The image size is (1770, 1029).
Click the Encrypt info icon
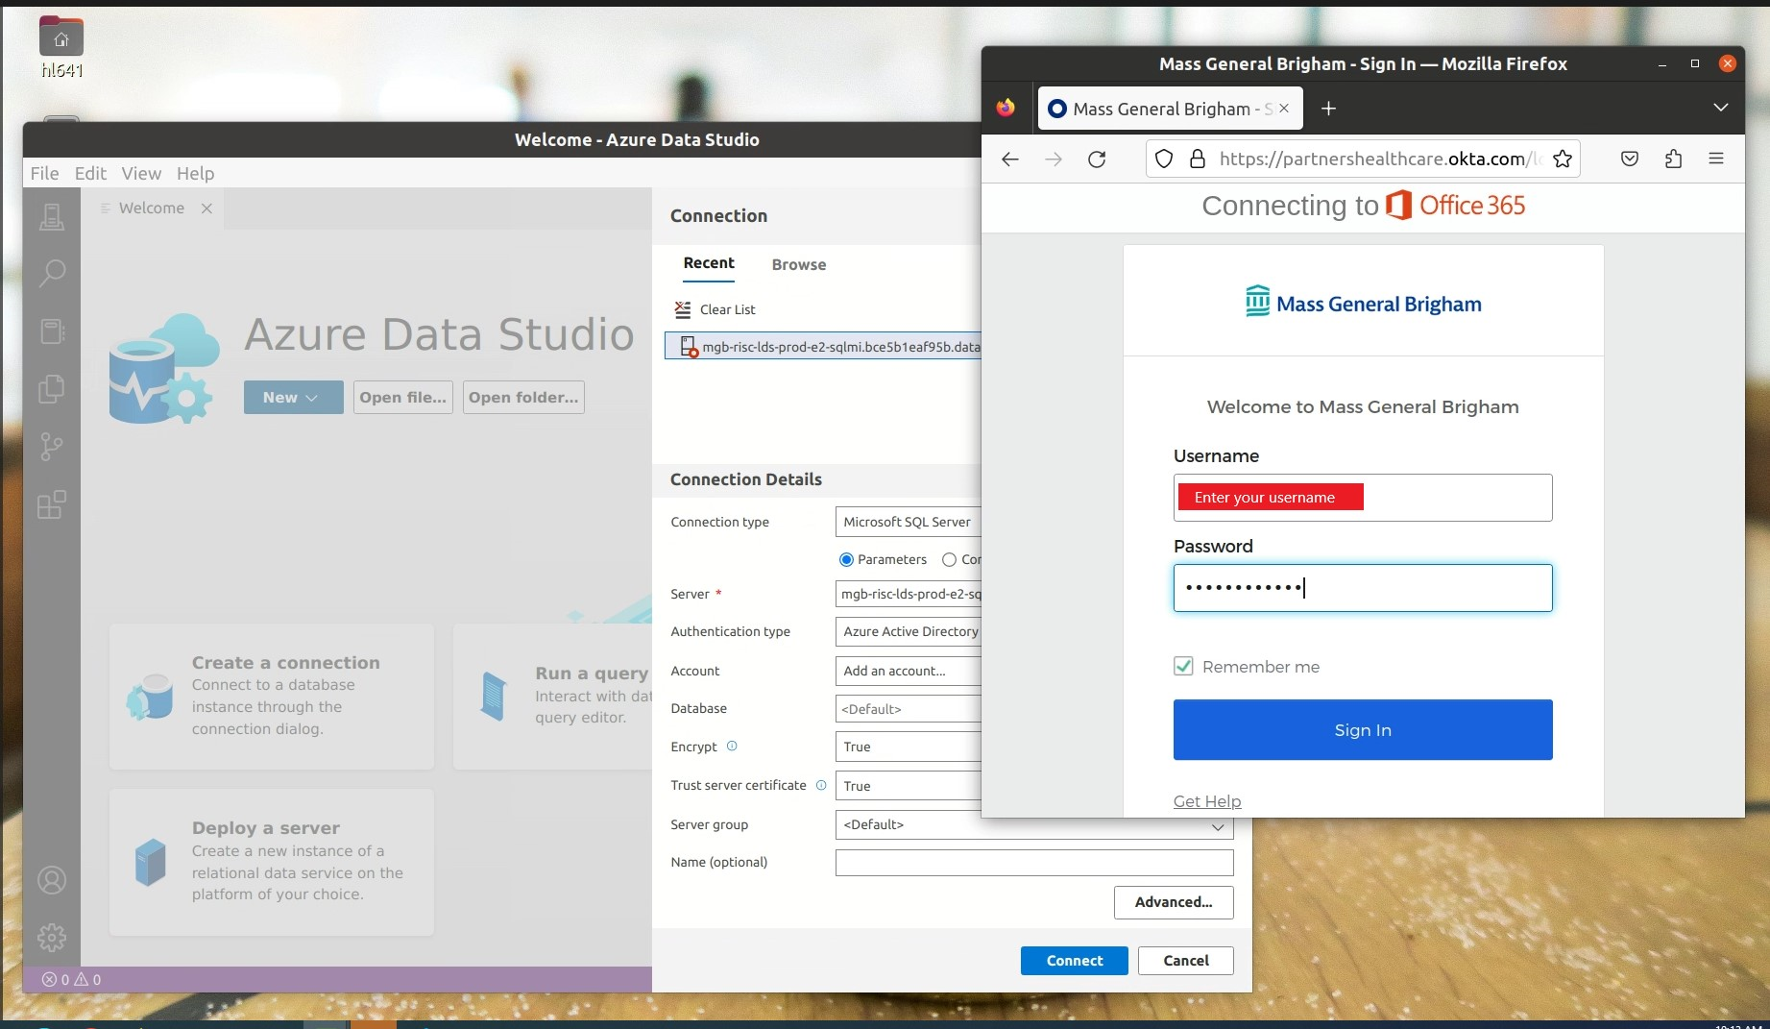click(x=732, y=746)
